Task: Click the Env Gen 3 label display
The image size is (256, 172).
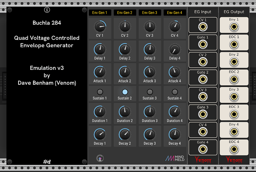Action: [x=150, y=13]
